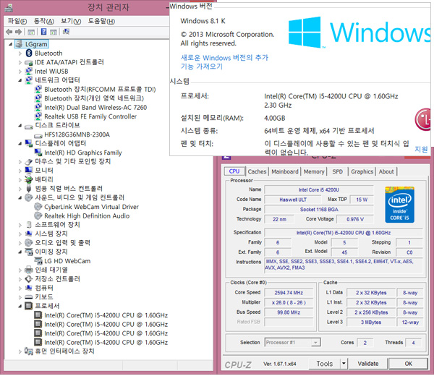Click the Tools button in CPU-Z
Screen dimensions: 434x376
(324, 364)
